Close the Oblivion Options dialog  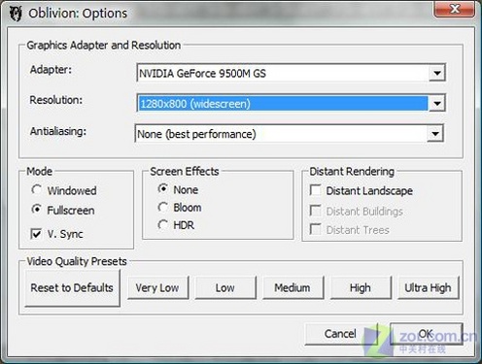point(455,9)
